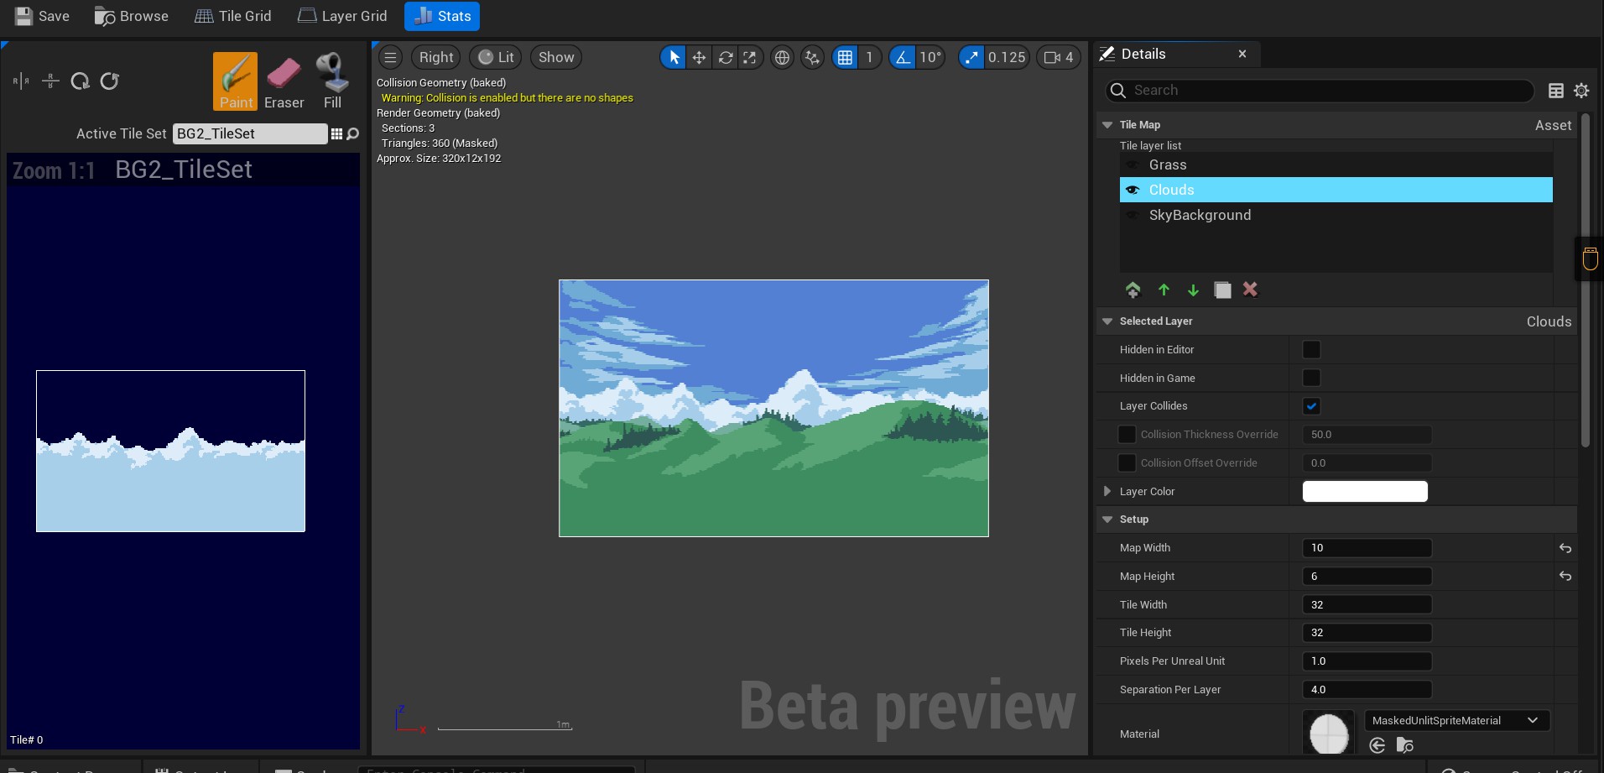Open the Details tab
This screenshot has width=1604, height=773.
point(1143,54)
